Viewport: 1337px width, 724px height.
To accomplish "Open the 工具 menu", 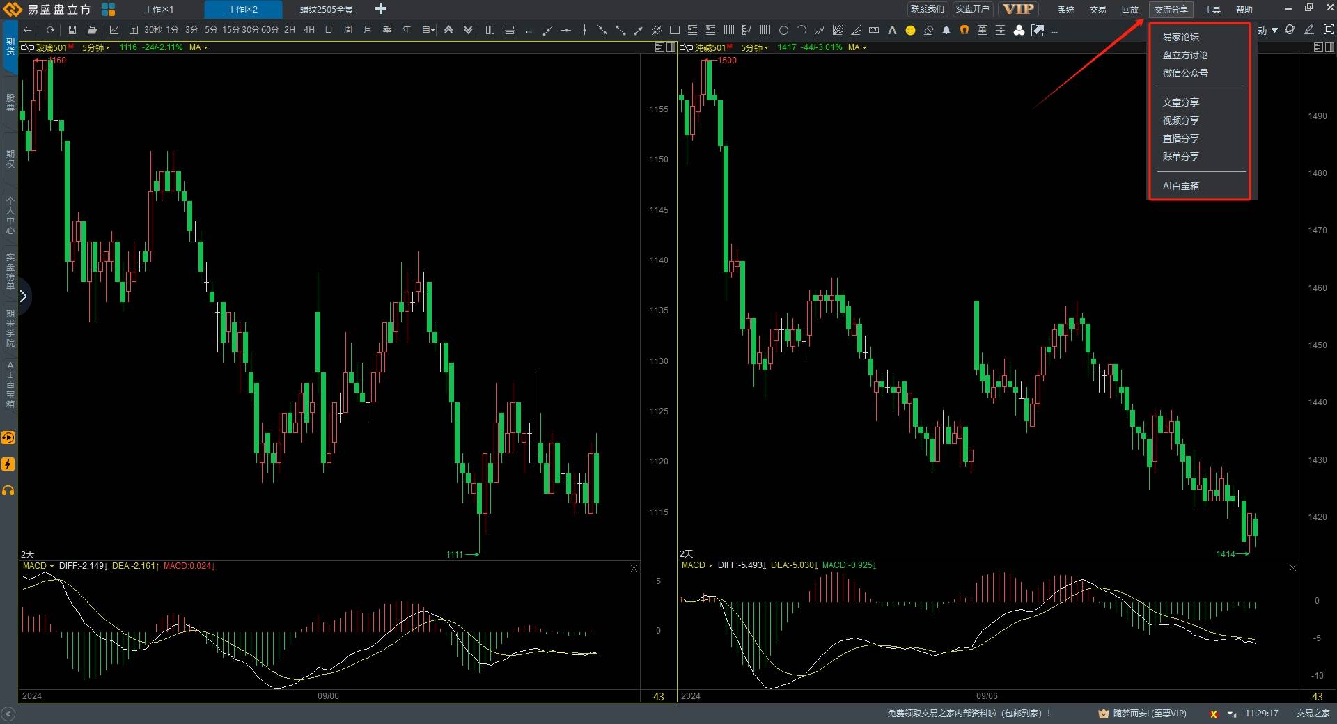I will (1212, 9).
